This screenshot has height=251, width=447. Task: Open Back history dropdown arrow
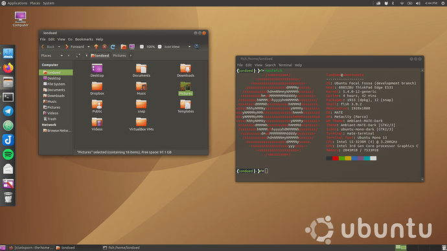(x=59, y=47)
